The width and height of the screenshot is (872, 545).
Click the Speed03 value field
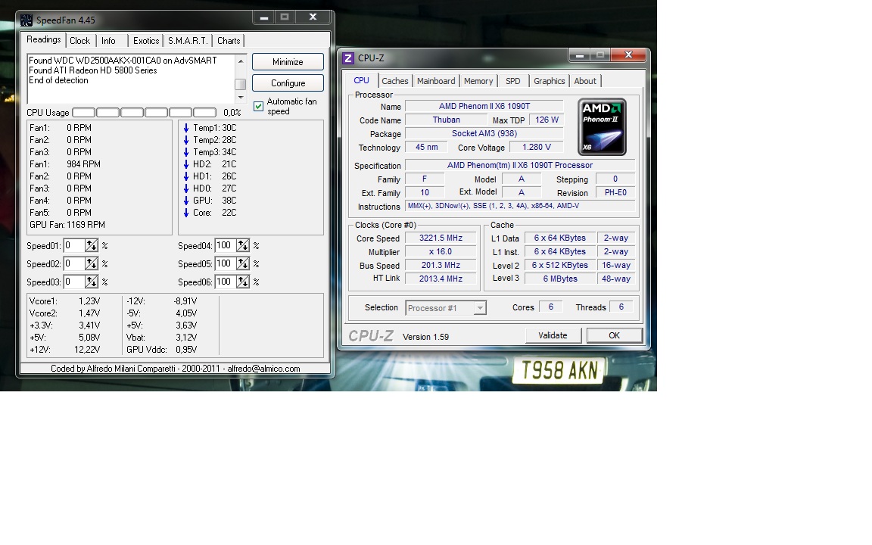point(74,282)
